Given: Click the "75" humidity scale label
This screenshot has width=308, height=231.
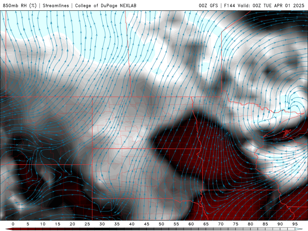Looking at the screenshot, I should click(235, 224).
